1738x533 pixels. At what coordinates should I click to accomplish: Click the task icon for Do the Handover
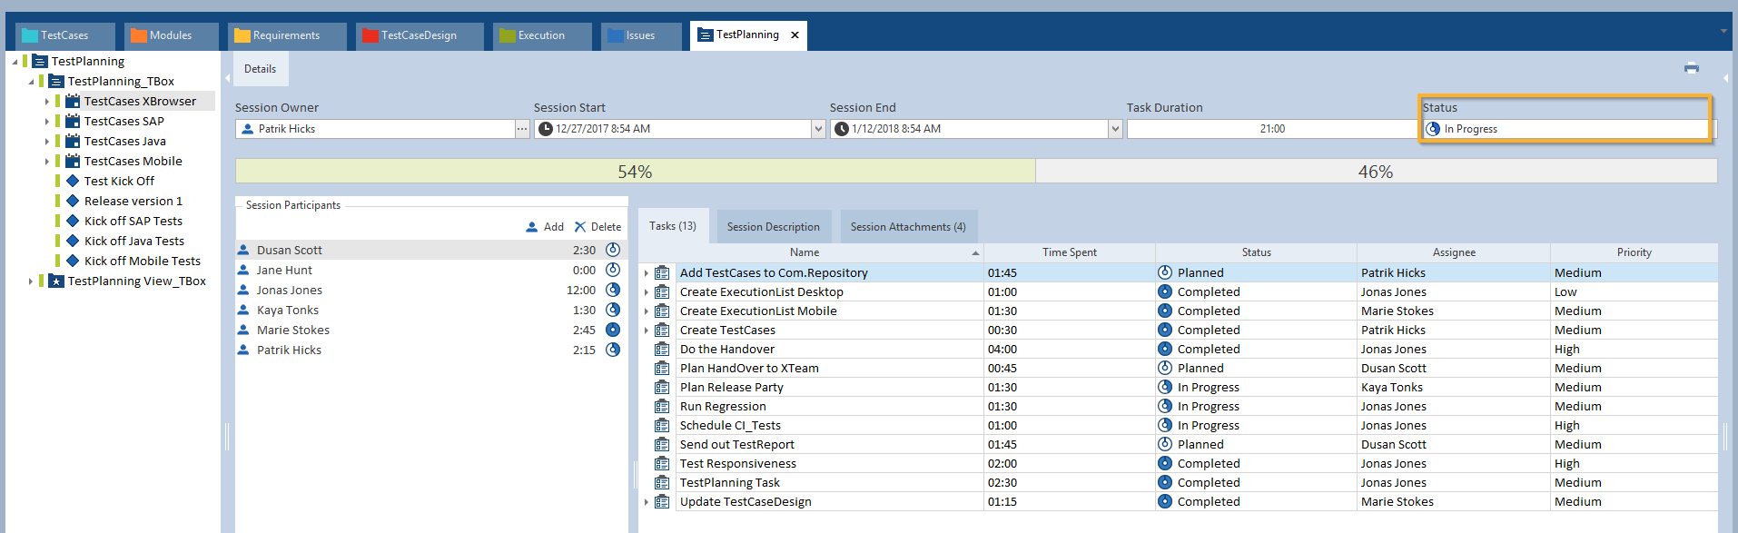point(662,350)
